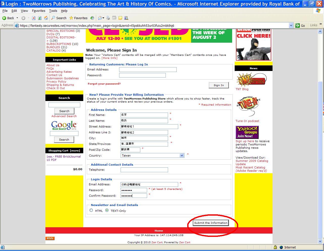Click the Print icon

108,18
